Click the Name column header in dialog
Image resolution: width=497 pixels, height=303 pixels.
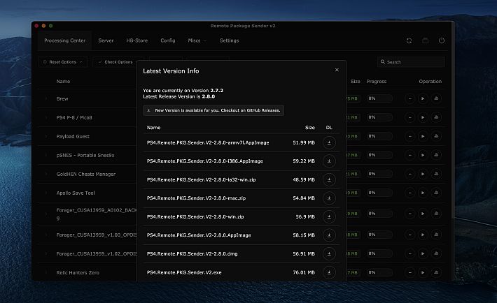tap(154, 128)
